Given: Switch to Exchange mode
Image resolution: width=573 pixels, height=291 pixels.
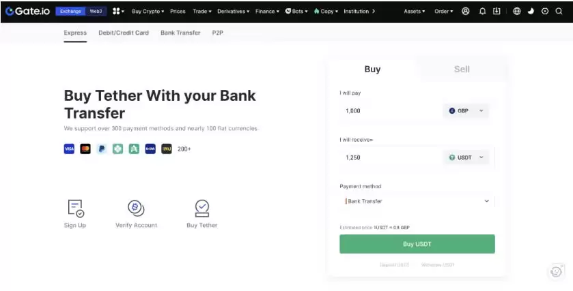Looking at the screenshot, I should [x=70, y=11].
